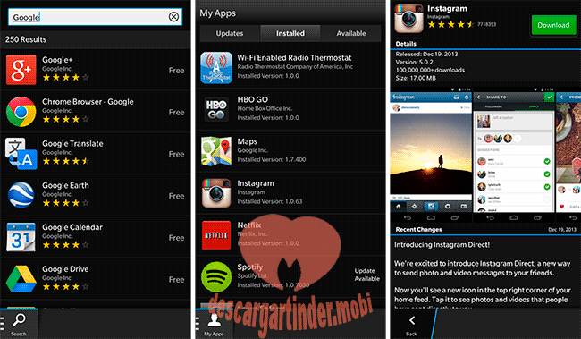Open the Google+ app icon
581x339 pixels.
tap(21, 70)
